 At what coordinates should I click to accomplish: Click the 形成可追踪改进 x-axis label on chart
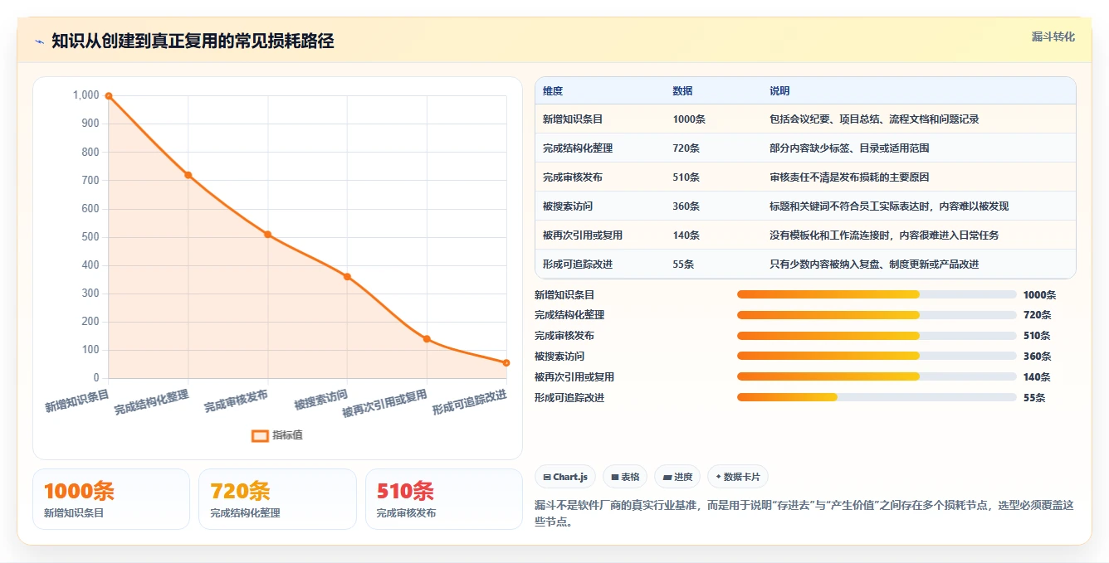(470, 401)
